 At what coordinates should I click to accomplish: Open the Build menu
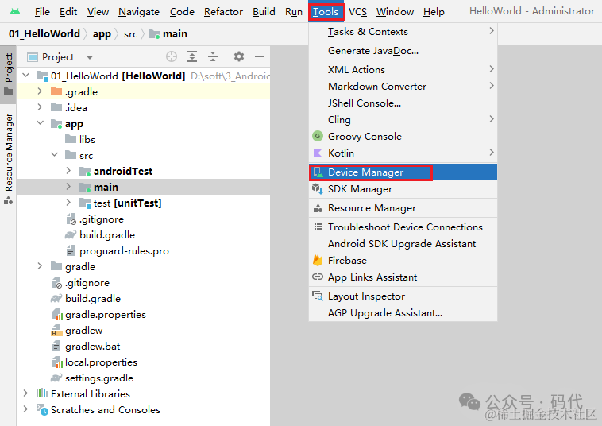point(264,12)
